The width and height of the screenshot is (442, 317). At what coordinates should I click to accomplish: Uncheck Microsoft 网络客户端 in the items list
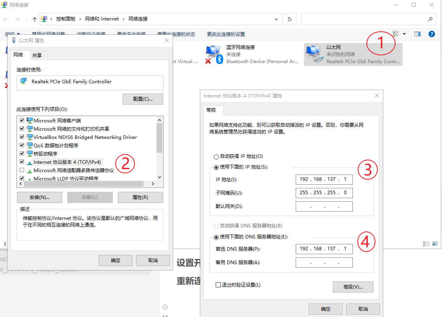click(22, 120)
